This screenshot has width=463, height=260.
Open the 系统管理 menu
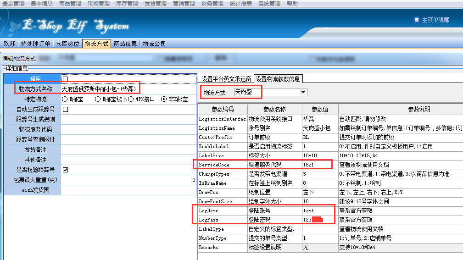269,4
